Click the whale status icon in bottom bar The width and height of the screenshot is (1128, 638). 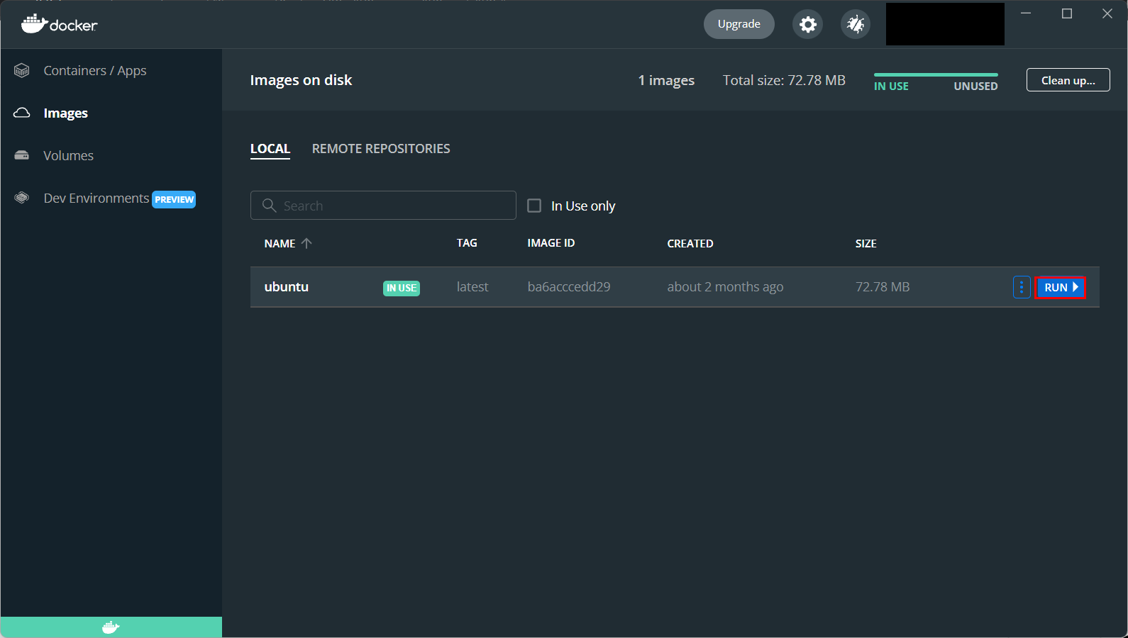point(111,627)
